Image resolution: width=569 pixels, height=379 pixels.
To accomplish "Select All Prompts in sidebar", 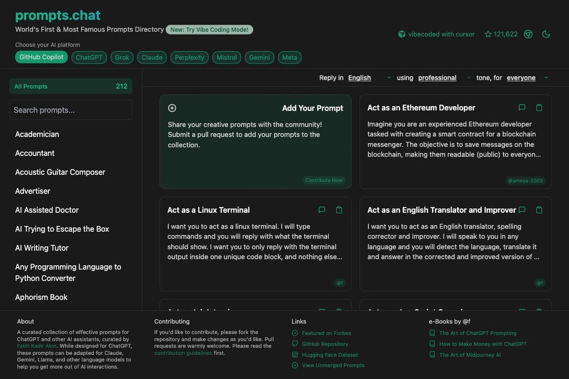I will [71, 86].
